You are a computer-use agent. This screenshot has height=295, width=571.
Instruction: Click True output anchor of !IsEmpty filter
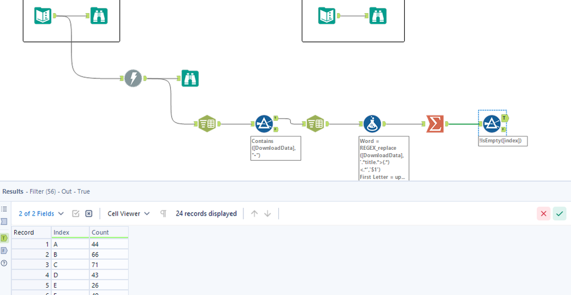pyautogui.click(x=505, y=118)
